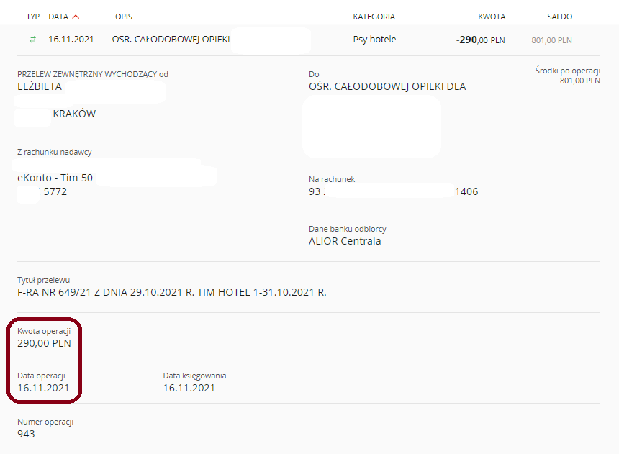Sort transactions by the DATA header
The image size is (619, 454).
click(58, 17)
